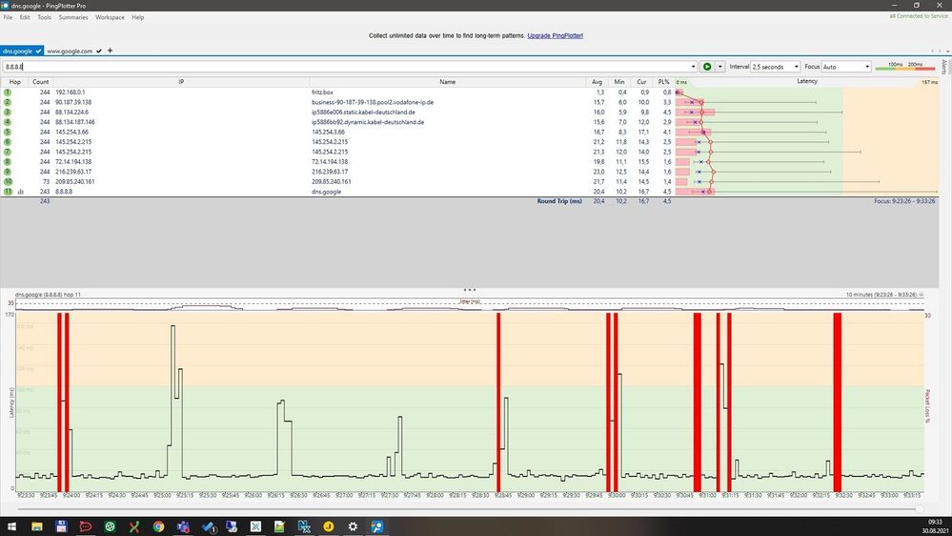Click the Round Trip (ms) summary label
The image size is (952, 536).
coord(559,201)
